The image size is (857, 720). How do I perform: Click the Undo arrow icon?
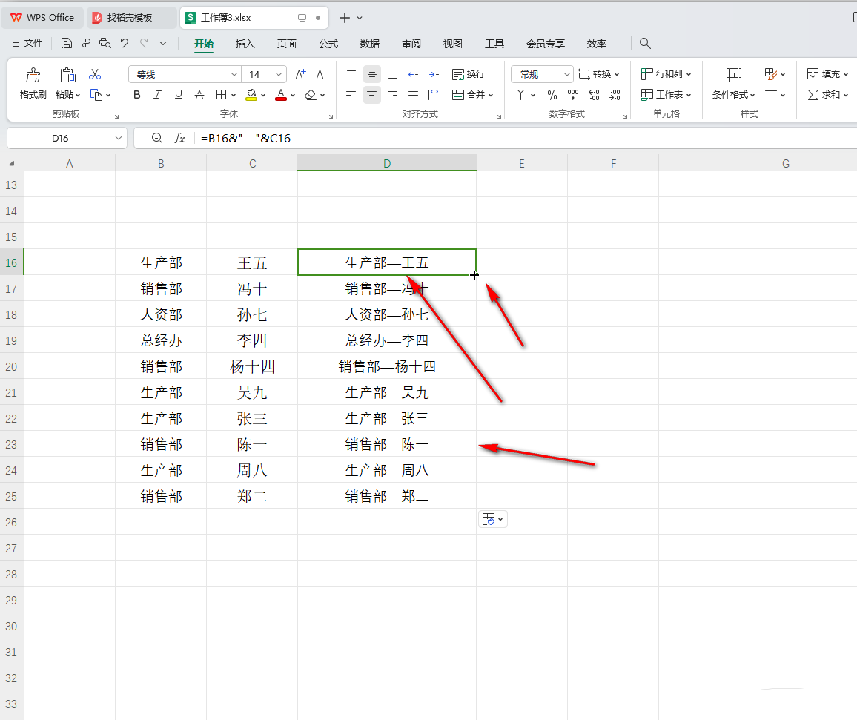click(125, 43)
